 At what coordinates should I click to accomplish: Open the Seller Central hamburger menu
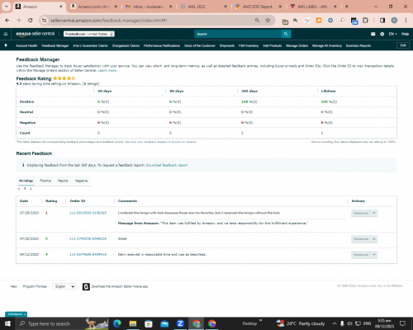pos(6,34)
